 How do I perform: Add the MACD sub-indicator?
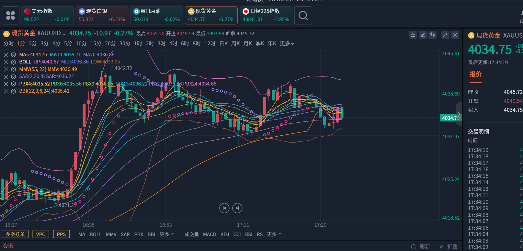210,234
